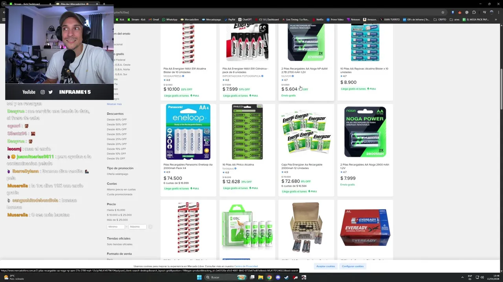The image size is (503, 282).
Task: Filter by Desde 30% OFF discount
Action: tap(117, 134)
